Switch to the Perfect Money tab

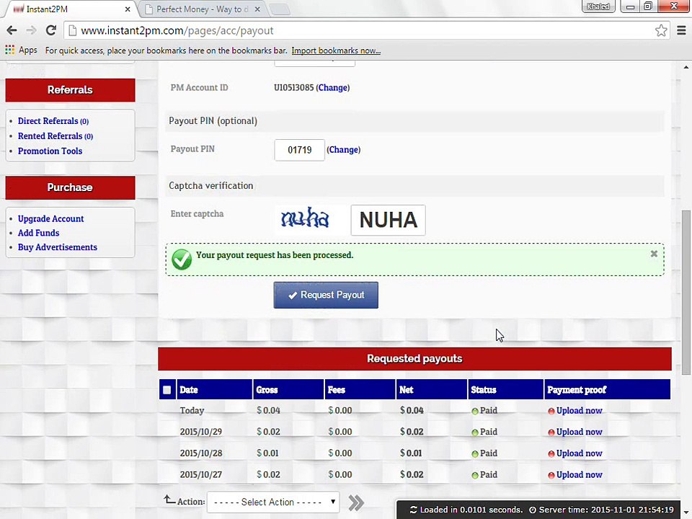tap(203, 9)
